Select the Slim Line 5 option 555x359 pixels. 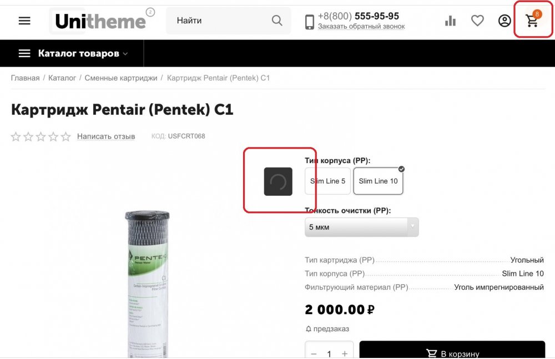[328, 181]
